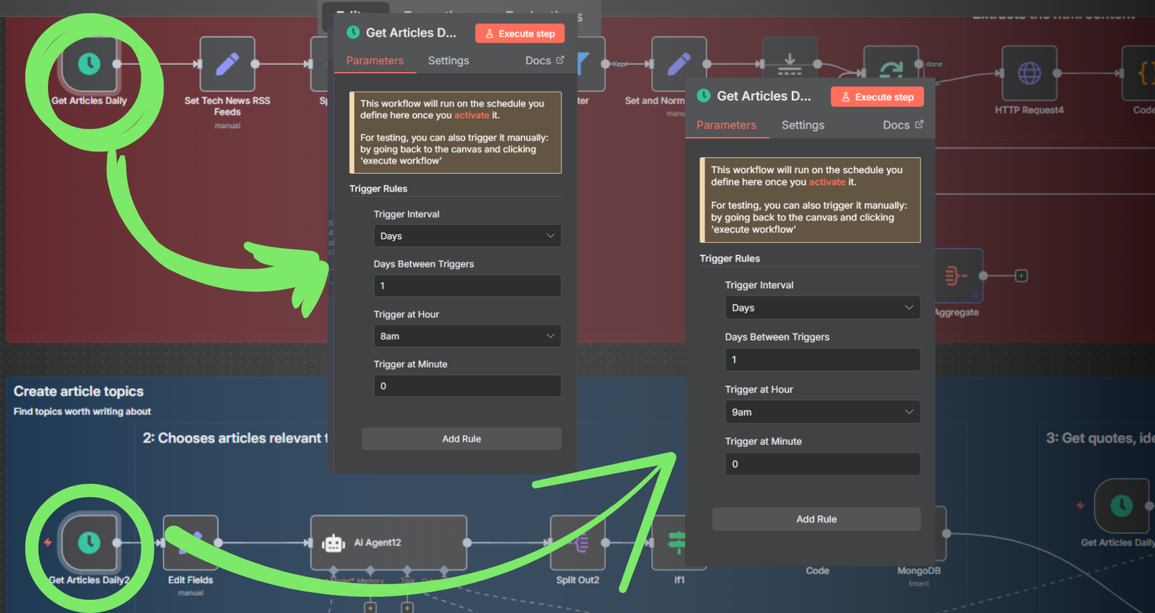1155x613 pixels.
Task: Open the Docs link in right panel
Action: coord(902,125)
